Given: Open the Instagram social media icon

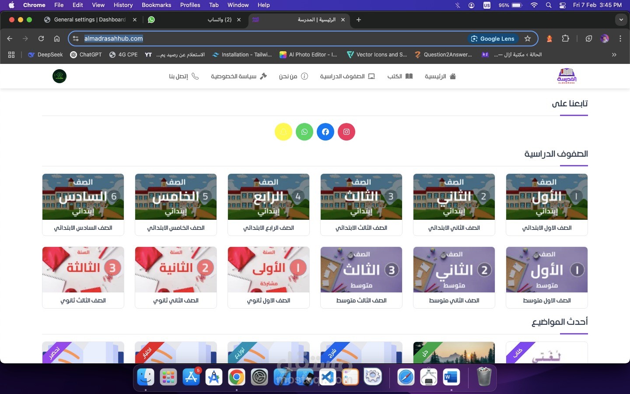Looking at the screenshot, I should 346,132.
